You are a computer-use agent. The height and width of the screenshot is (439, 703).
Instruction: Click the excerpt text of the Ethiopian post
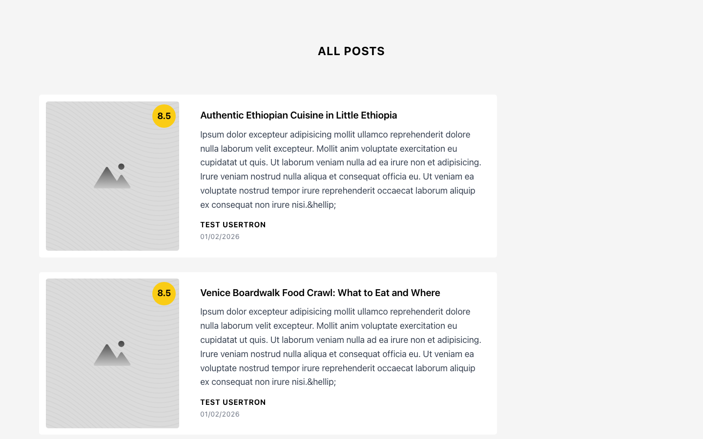coord(340,169)
